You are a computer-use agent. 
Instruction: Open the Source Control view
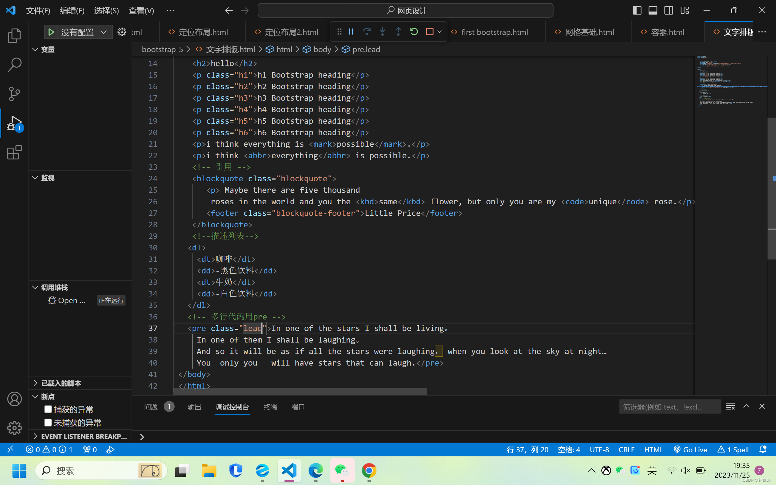click(14, 94)
